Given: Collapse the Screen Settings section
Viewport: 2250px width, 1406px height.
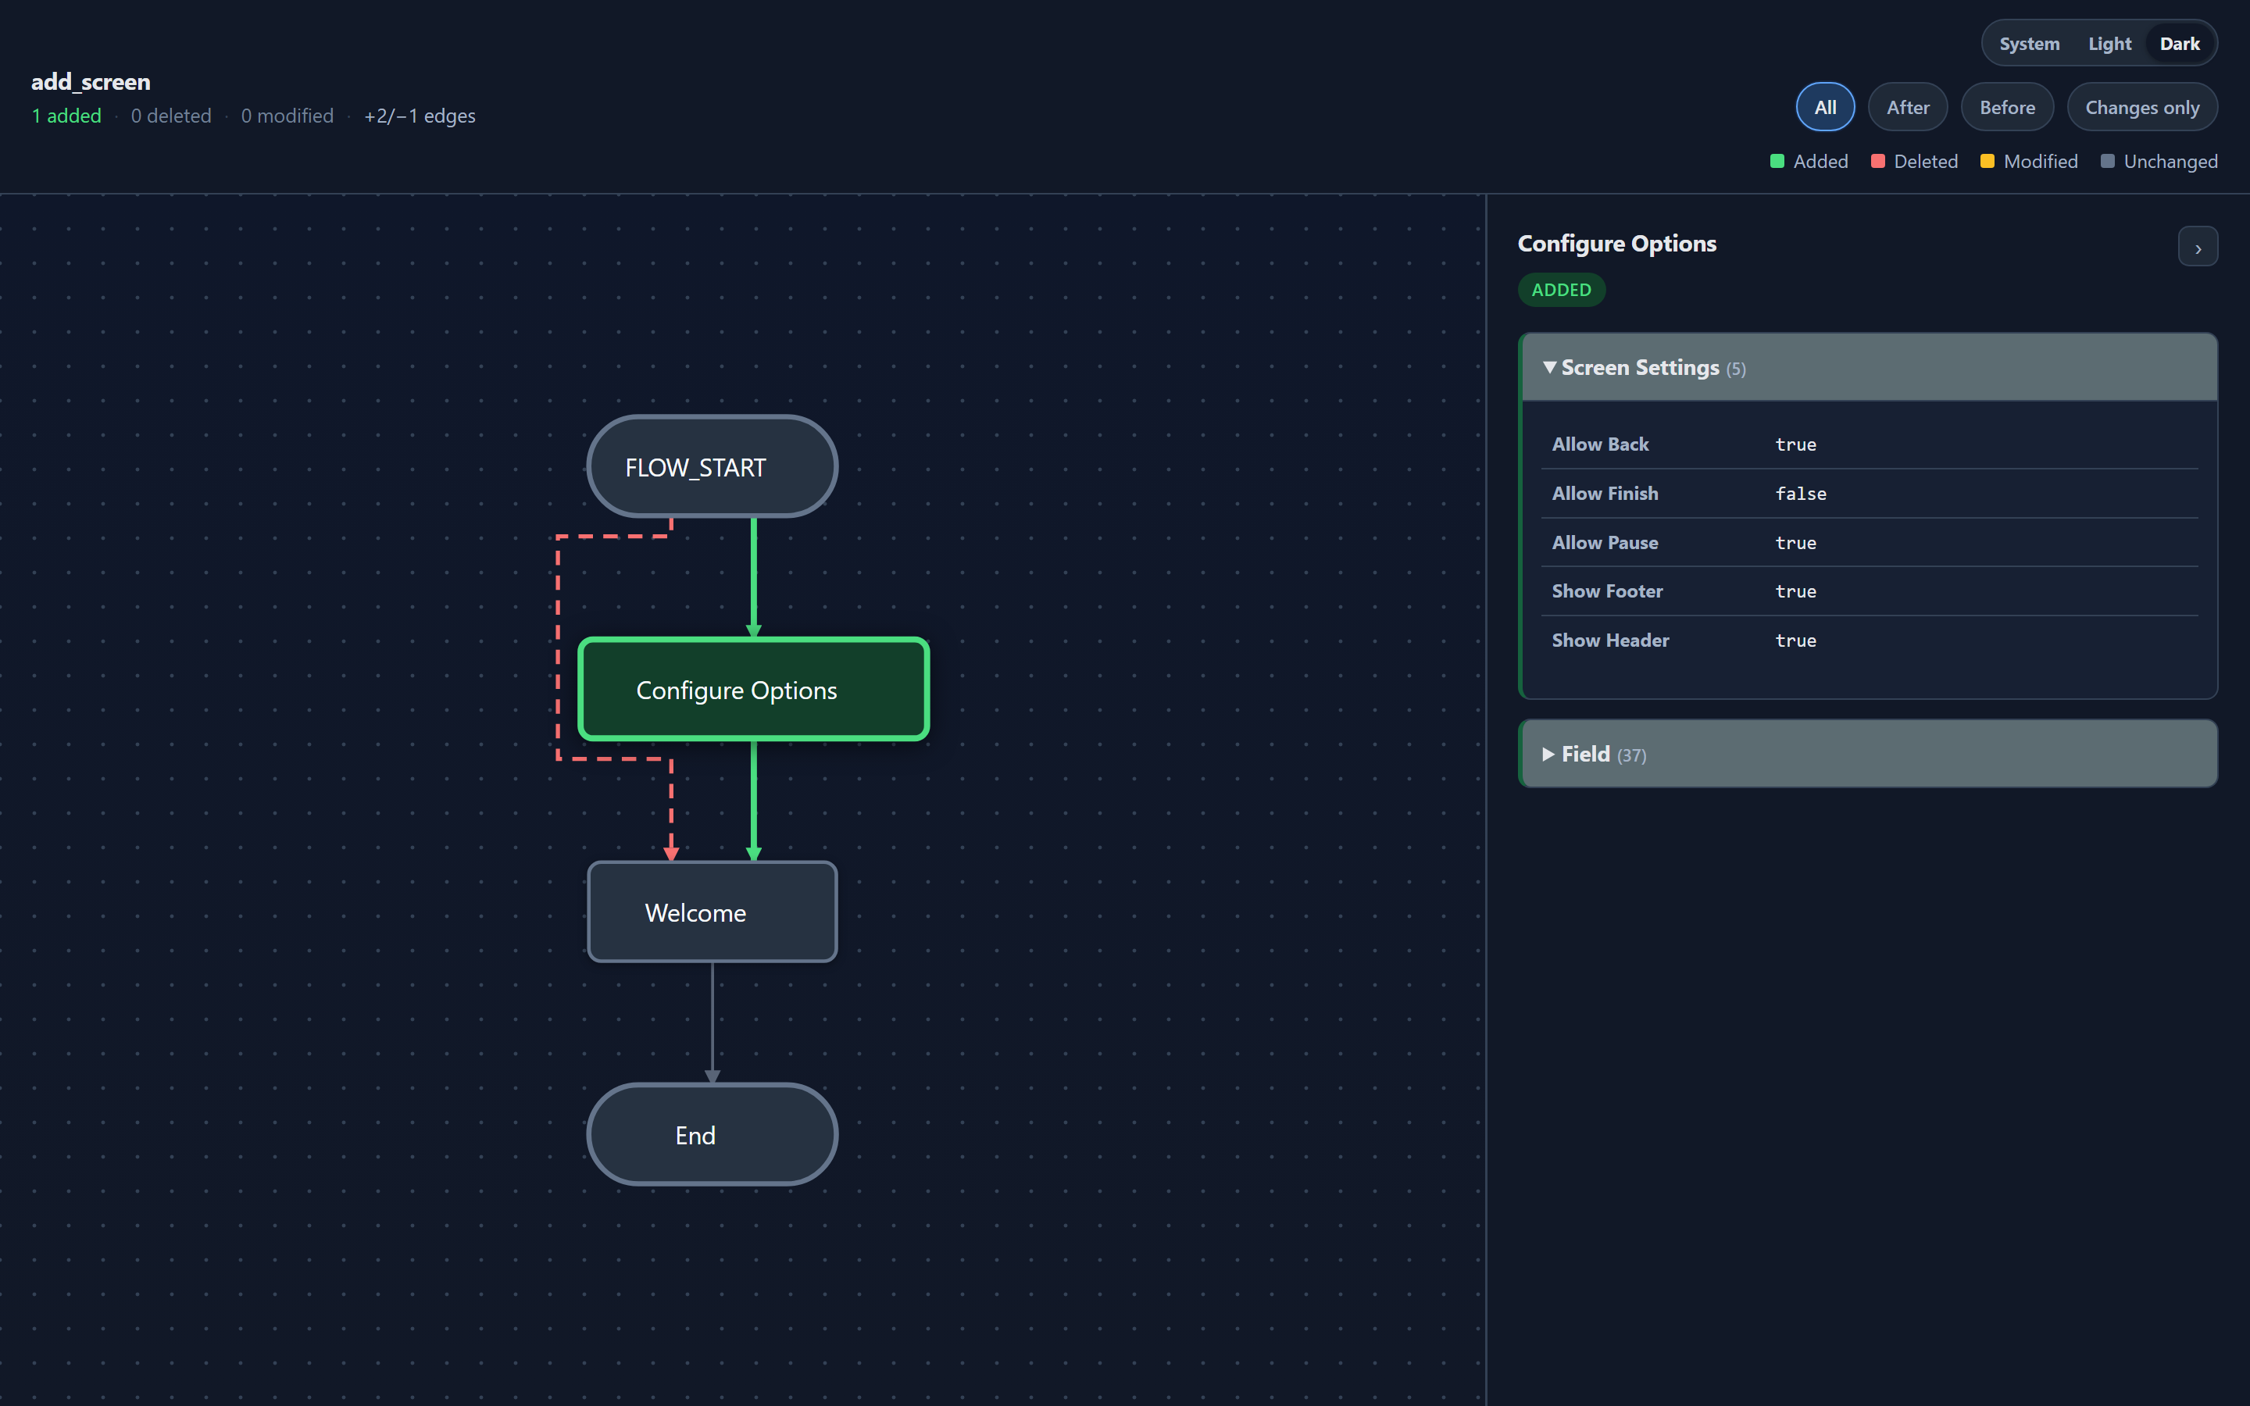Looking at the screenshot, I should 1869,367.
